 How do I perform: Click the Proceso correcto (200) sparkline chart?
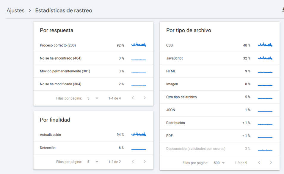tap(139, 45)
